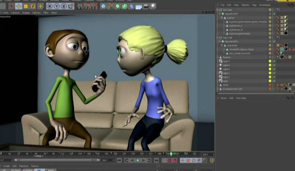Open the spline objects icon
295x171 pixels.
point(110,6)
